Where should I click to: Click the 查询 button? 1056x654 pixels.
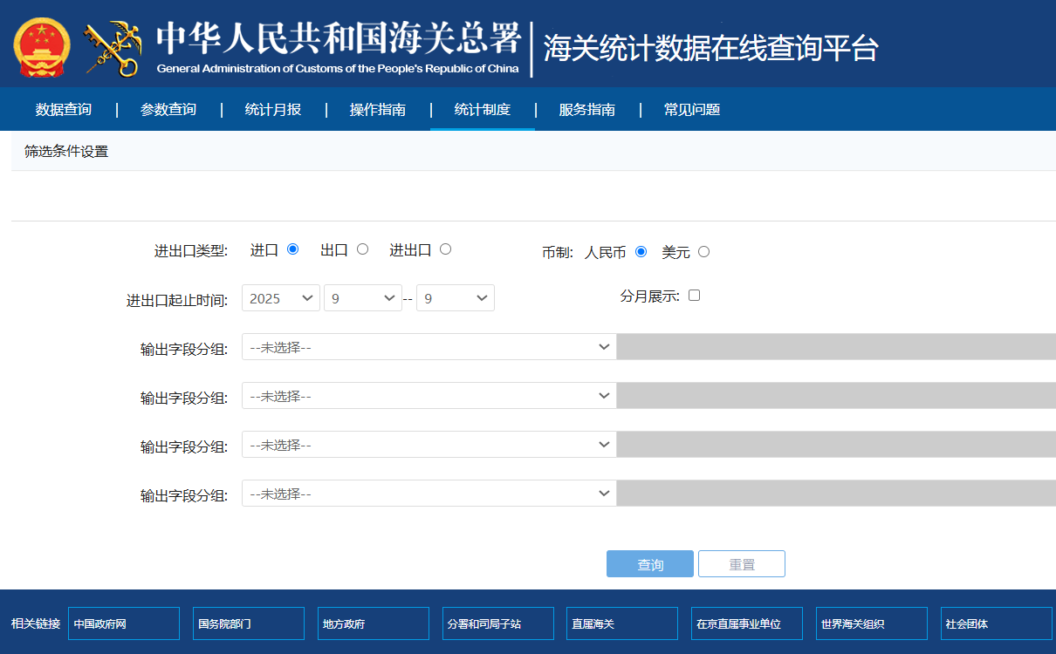pos(649,564)
